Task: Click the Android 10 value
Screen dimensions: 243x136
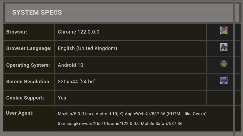Action: click(71, 65)
